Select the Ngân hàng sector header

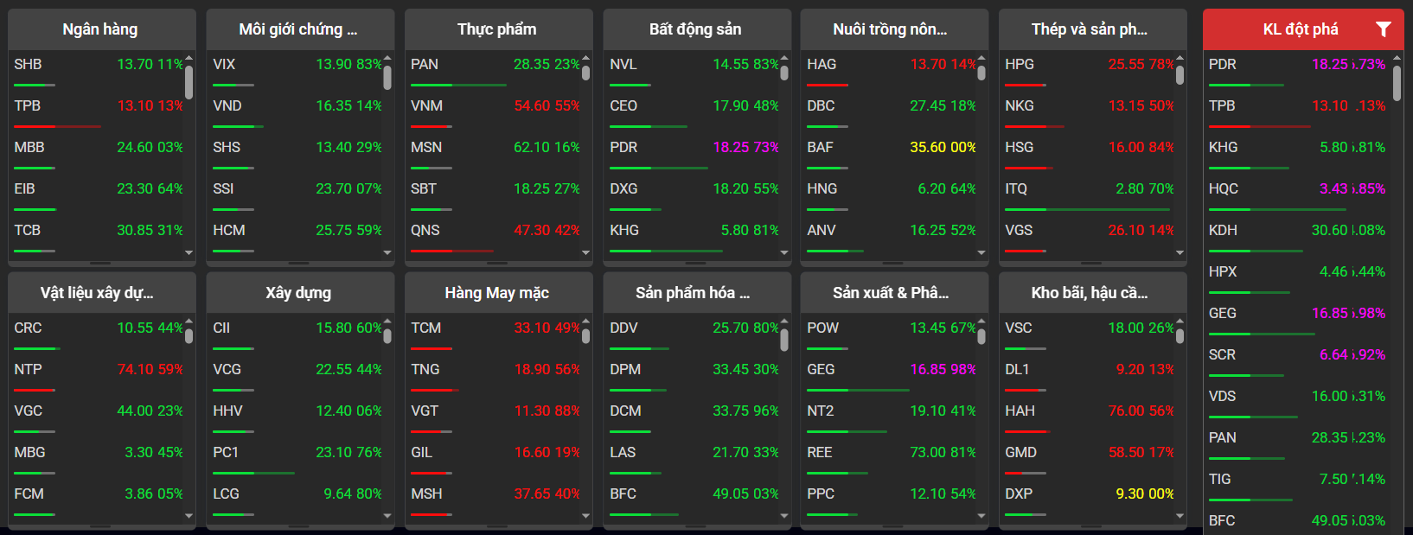tap(102, 29)
